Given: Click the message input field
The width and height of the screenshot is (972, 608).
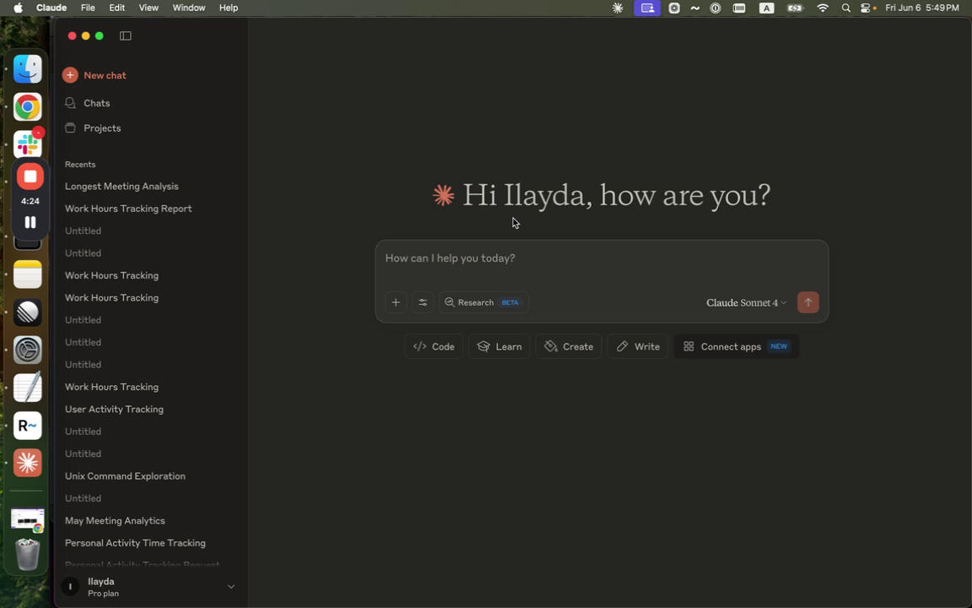Looking at the screenshot, I should click(601, 258).
